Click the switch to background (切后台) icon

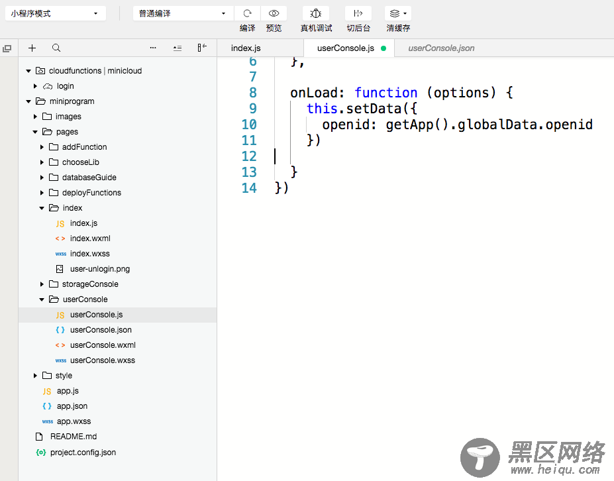[358, 13]
